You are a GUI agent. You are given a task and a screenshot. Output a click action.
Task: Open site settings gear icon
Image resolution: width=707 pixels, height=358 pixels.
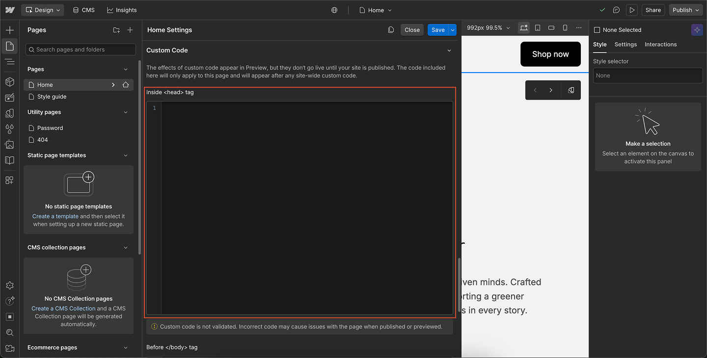[x=9, y=285]
